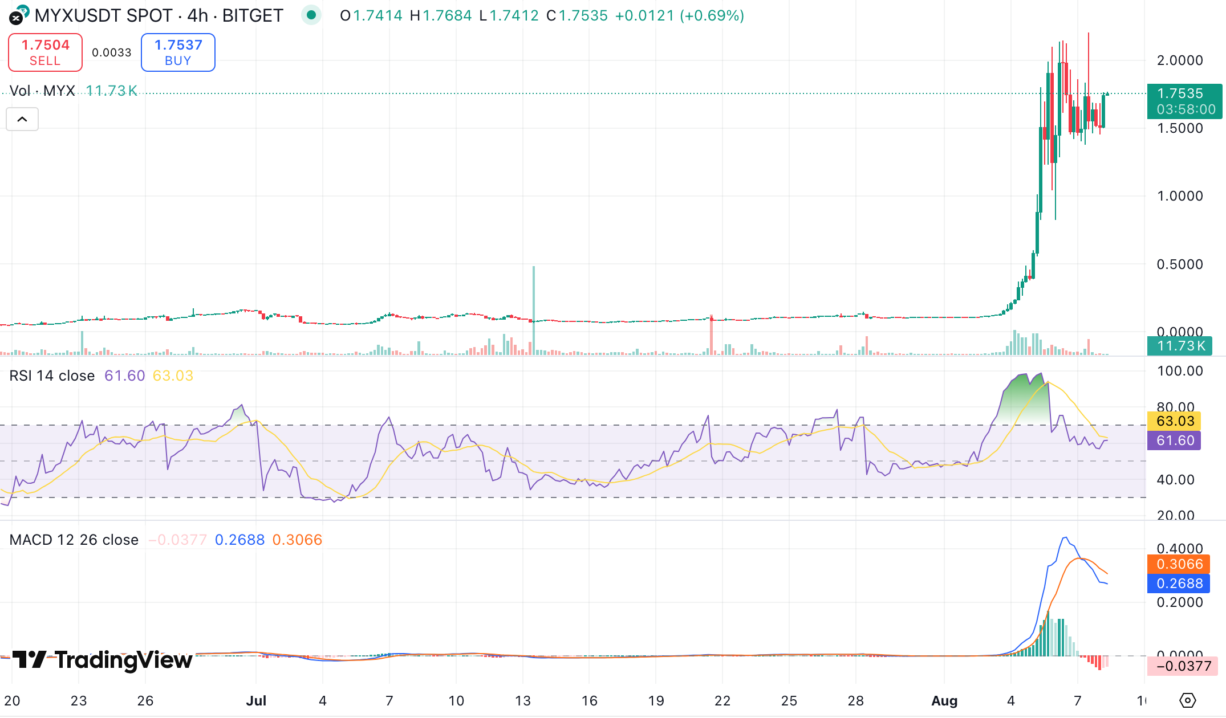Open the RSI 14 close legend

click(x=52, y=376)
